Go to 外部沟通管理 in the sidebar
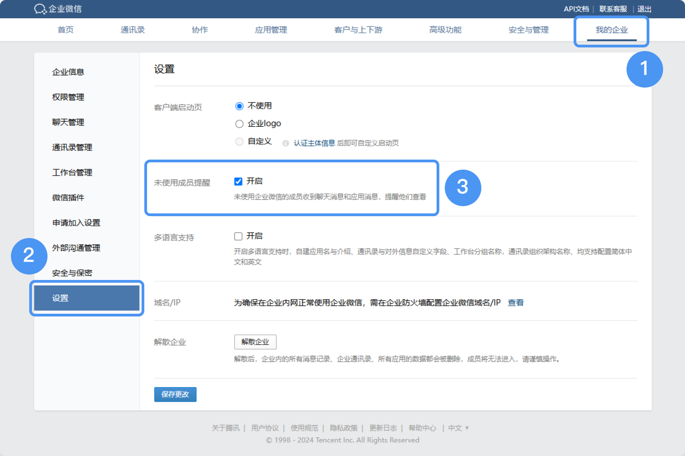 tap(76, 248)
